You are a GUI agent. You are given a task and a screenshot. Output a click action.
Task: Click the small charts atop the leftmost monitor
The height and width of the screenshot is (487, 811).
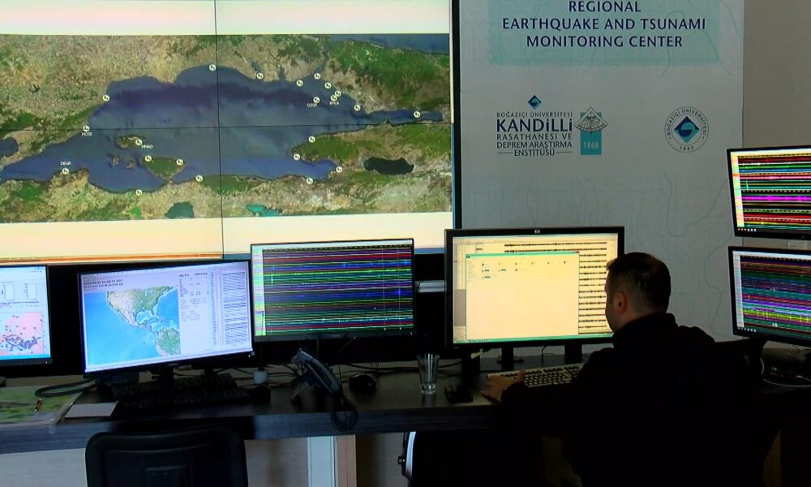tap(23, 288)
